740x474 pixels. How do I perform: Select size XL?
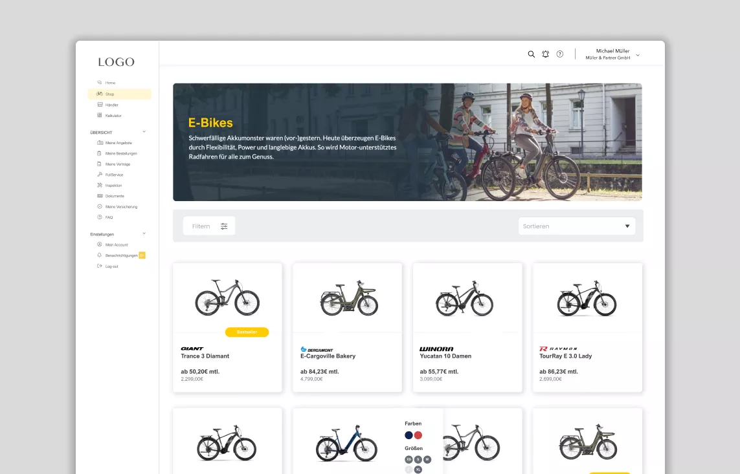(x=418, y=469)
